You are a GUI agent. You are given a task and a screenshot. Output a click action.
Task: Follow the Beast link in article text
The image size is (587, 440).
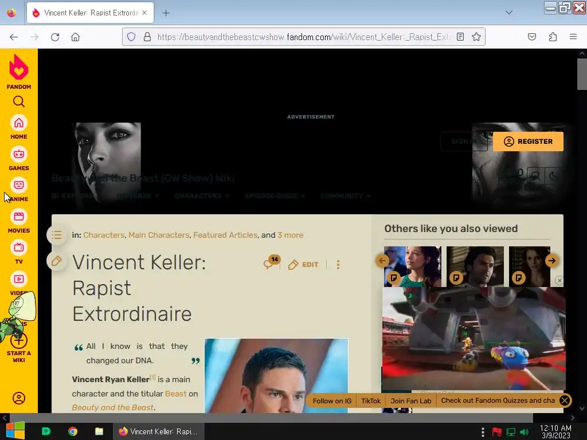click(x=175, y=394)
